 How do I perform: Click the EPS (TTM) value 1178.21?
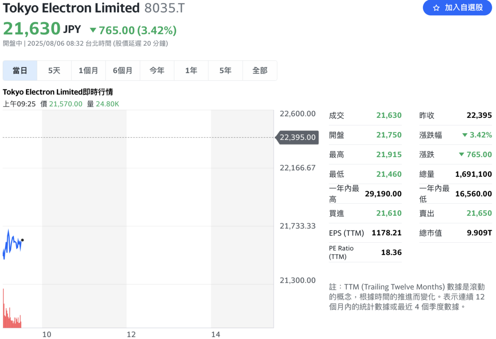click(x=387, y=233)
